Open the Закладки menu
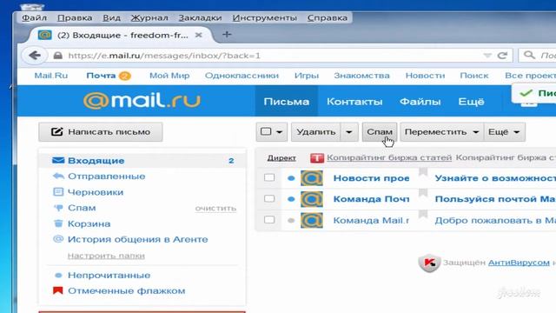 [x=200, y=17]
